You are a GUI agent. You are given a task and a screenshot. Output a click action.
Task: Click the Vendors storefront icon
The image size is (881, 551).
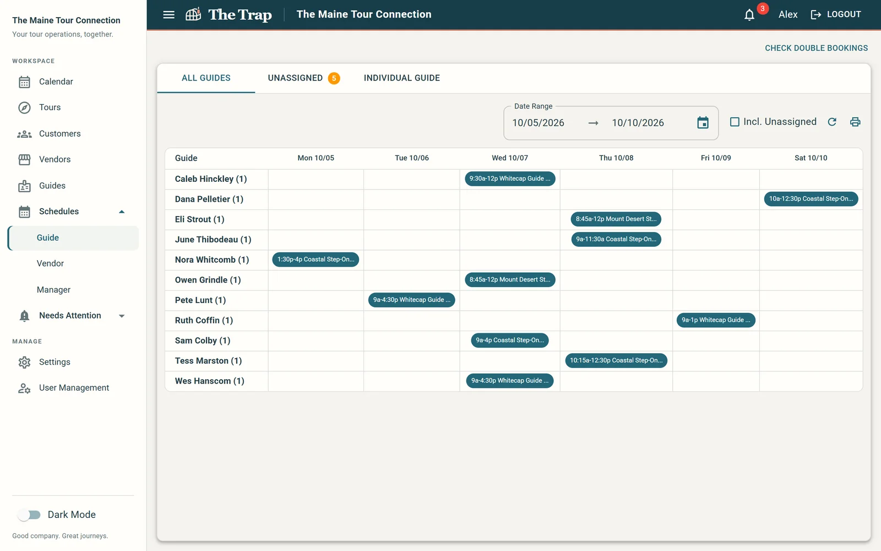point(24,160)
